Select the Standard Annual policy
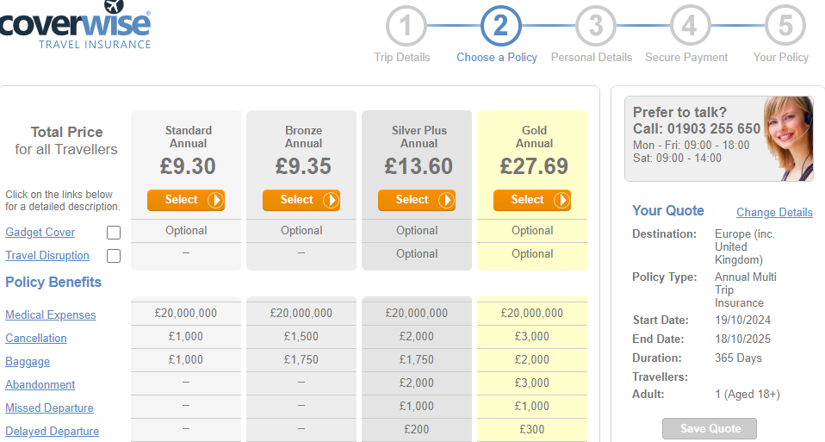 coord(186,200)
